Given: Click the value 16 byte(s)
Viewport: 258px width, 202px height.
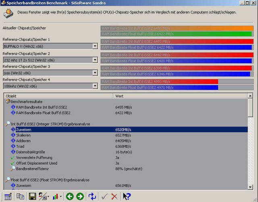Looking at the screenshot, I should 124,152.
